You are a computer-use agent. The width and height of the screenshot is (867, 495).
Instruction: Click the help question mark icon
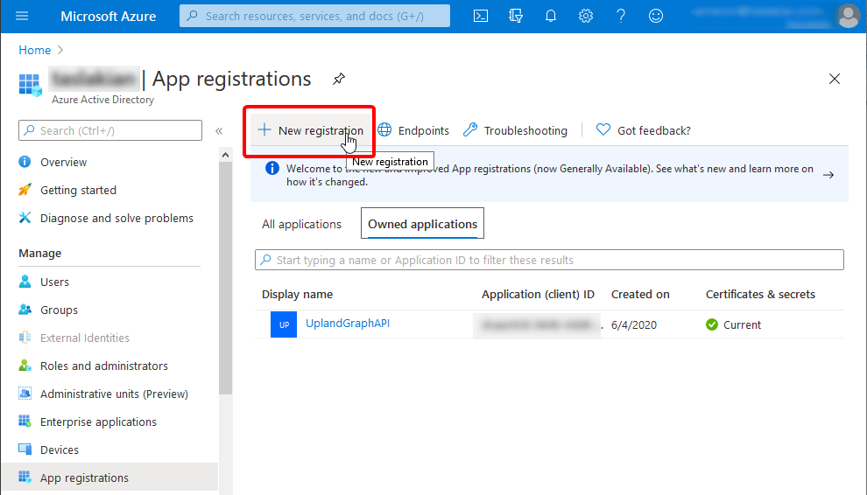[x=621, y=16]
